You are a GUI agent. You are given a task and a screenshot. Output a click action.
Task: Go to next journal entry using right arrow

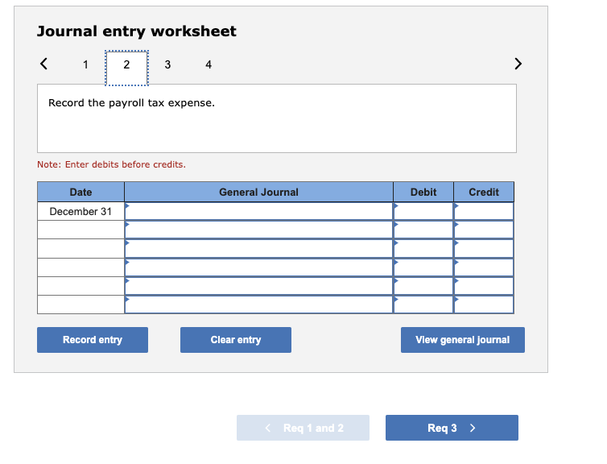tap(518, 64)
